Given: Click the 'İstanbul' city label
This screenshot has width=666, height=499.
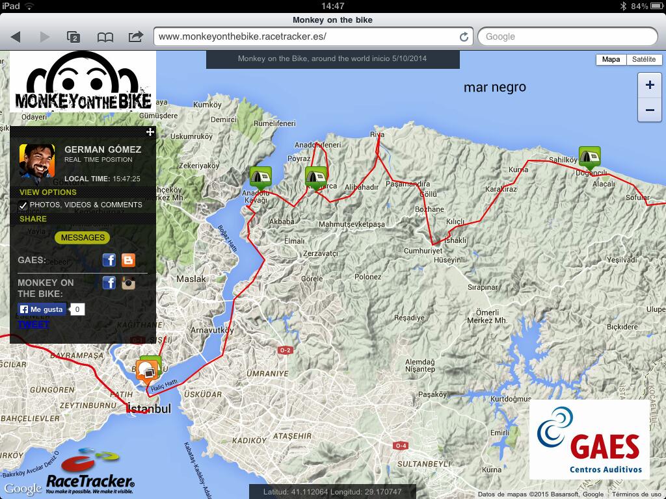Looking at the screenshot, I should pyautogui.click(x=149, y=409).
